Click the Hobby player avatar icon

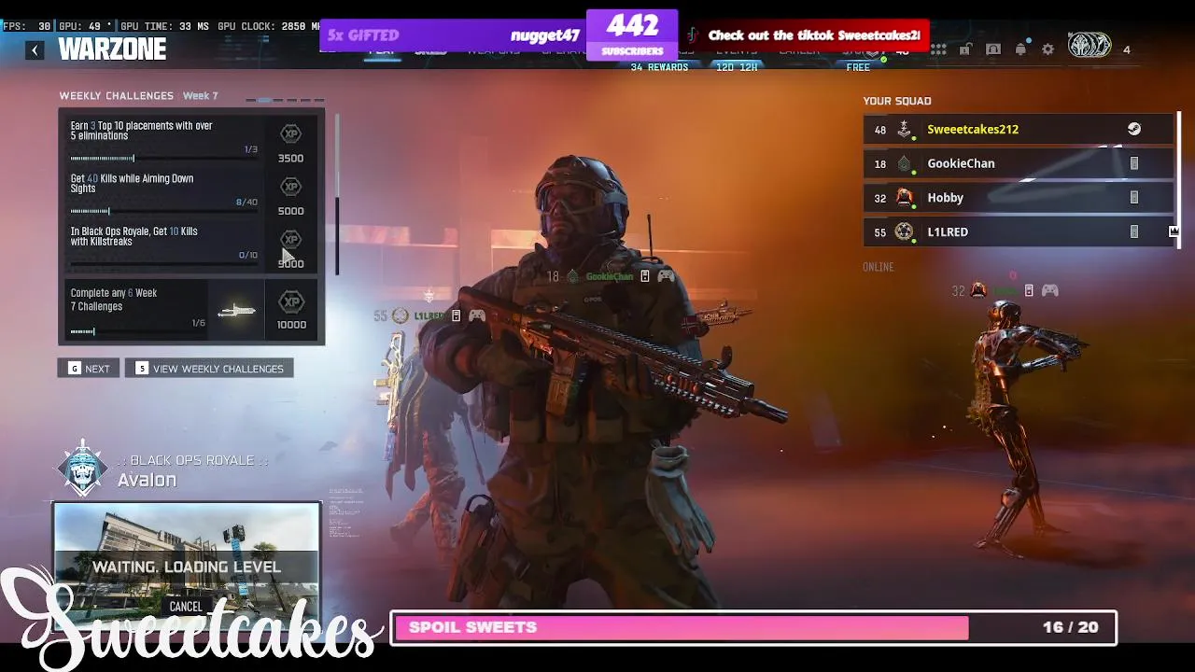point(904,197)
